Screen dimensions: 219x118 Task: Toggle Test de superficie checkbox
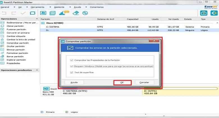tap(72, 72)
